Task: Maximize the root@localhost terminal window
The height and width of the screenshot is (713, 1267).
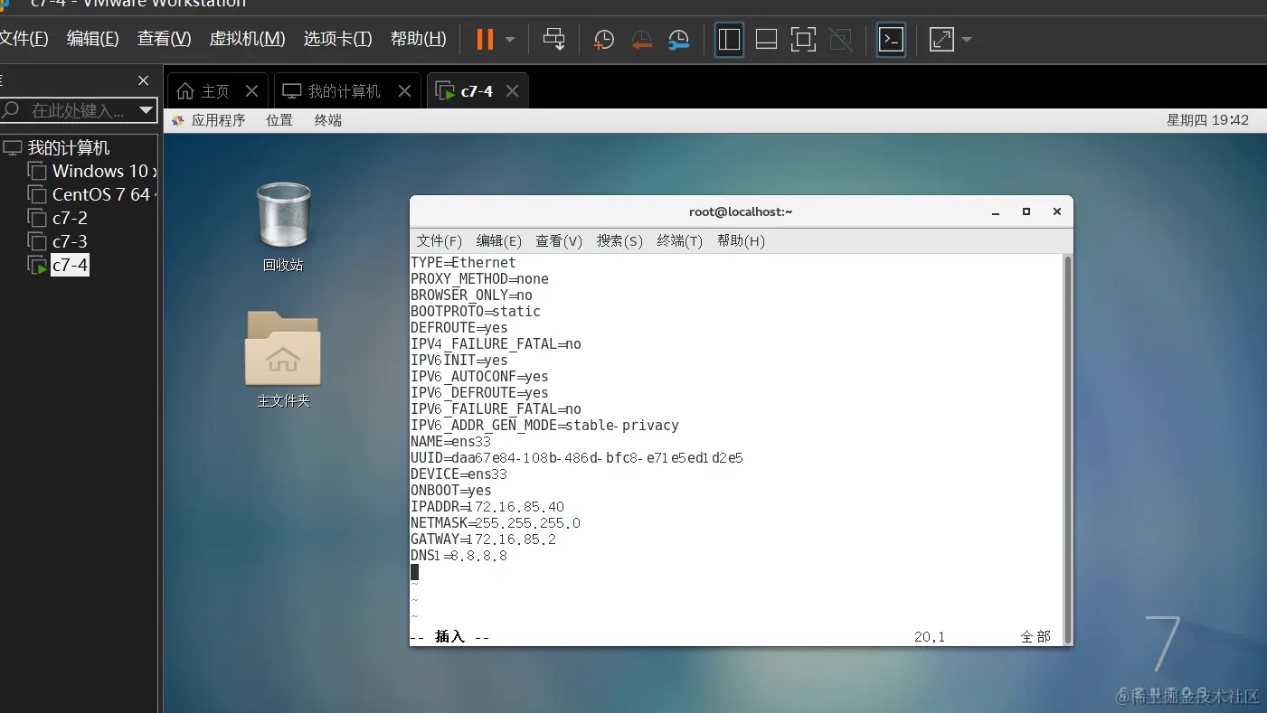Action: (x=1026, y=211)
